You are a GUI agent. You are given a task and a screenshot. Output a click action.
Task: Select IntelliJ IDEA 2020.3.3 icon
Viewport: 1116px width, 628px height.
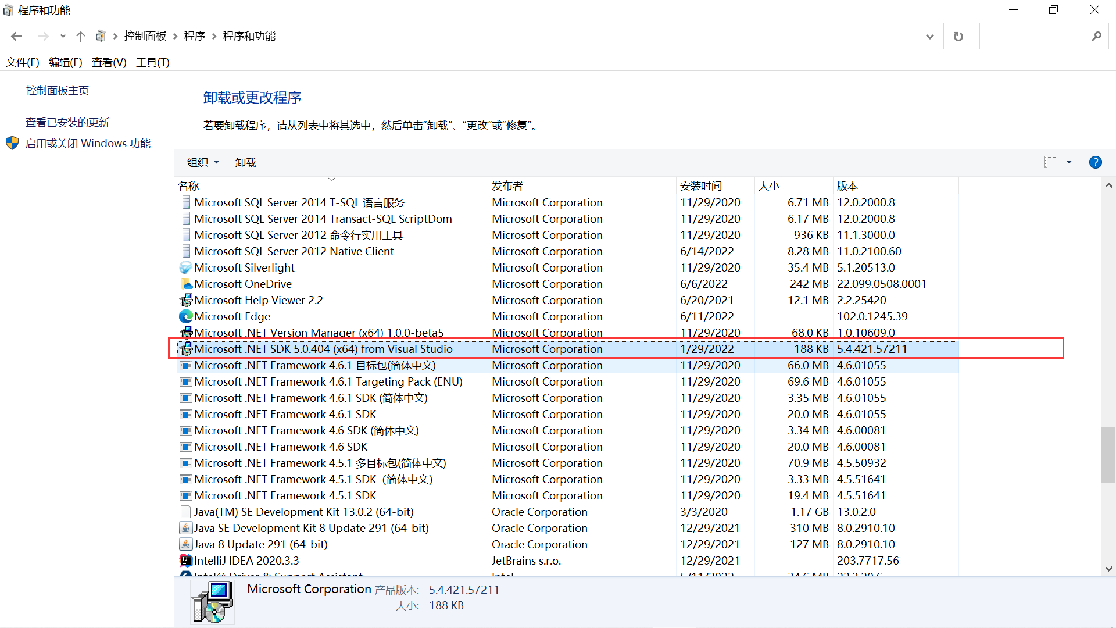[185, 561]
